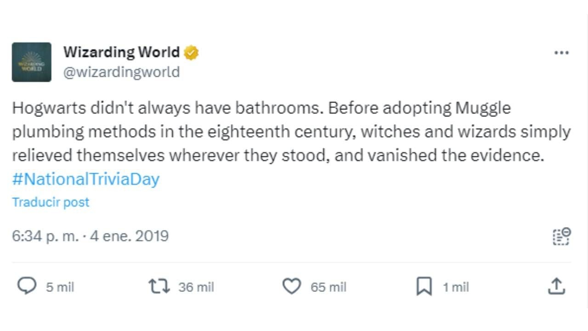Click the 65 mil likes count

click(x=328, y=287)
